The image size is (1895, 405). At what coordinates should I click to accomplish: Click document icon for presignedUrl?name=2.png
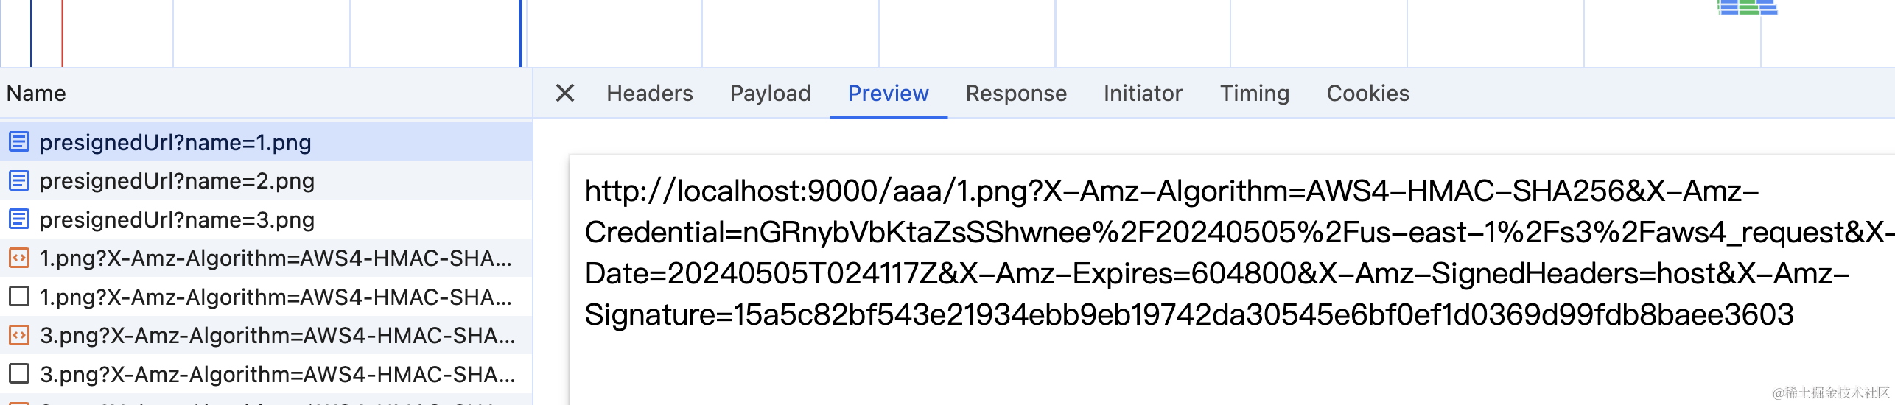tap(19, 181)
